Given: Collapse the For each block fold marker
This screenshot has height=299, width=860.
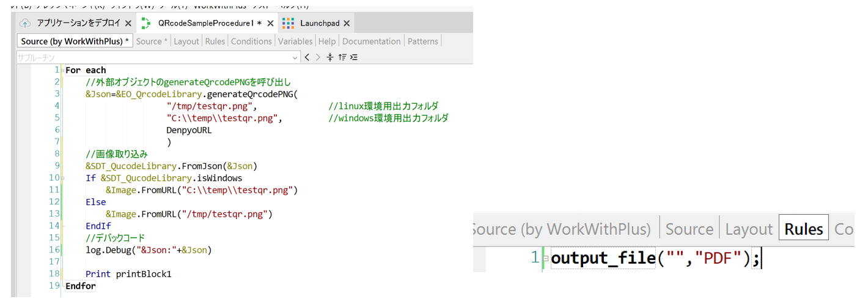Looking at the screenshot, I should 62,70.
